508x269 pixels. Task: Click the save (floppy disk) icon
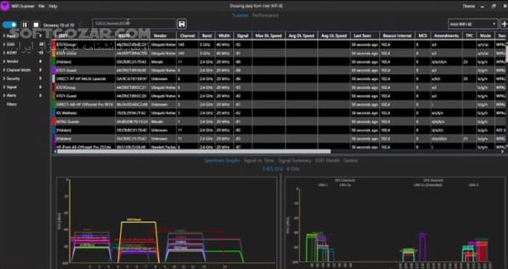pyautogui.click(x=181, y=24)
